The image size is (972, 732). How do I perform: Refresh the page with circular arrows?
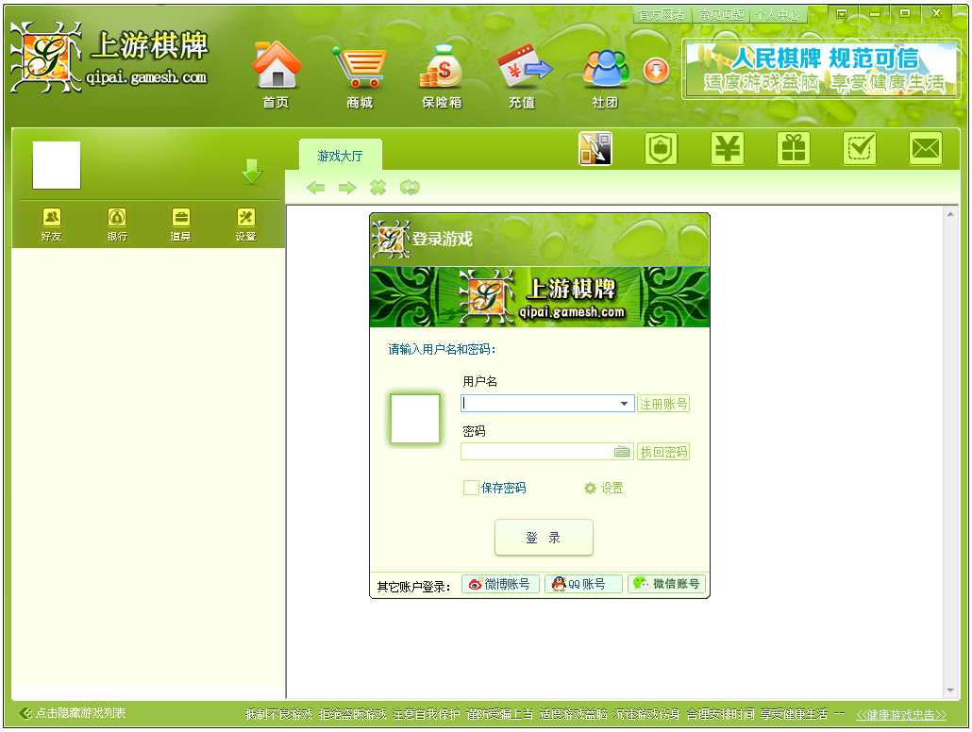(410, 187)
